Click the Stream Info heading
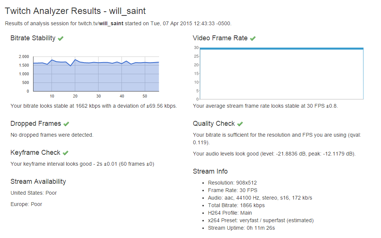This screenshot has width=381, height=238. click(210, 171)
